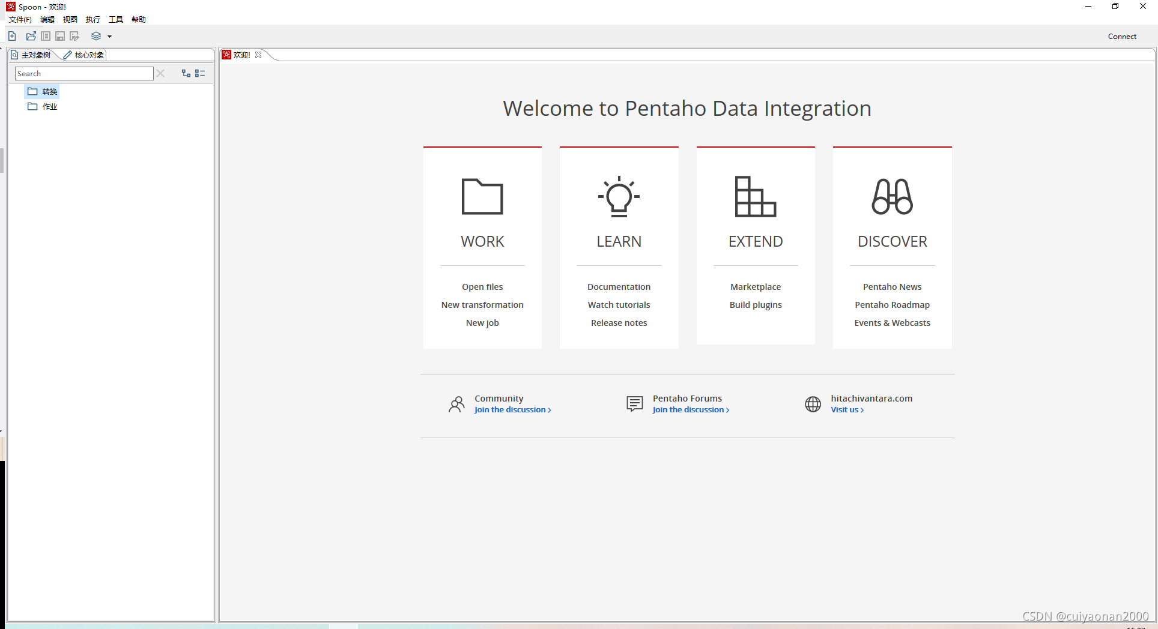The image size is (1158, 629).
Task: Click the DISCOVER heading
Action: [x=893, y=241]
